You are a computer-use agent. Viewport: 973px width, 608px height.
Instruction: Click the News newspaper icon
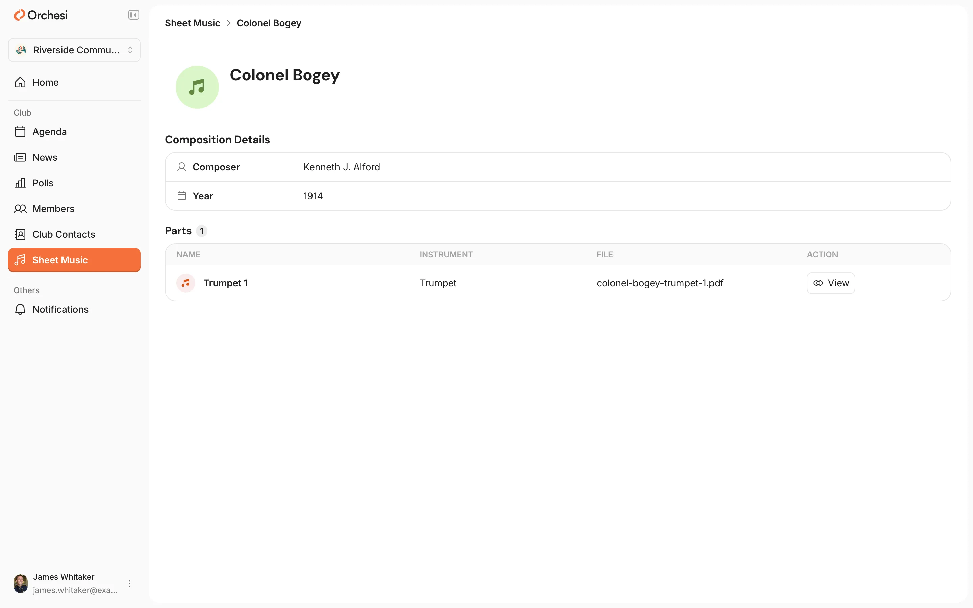coord(20,157)
